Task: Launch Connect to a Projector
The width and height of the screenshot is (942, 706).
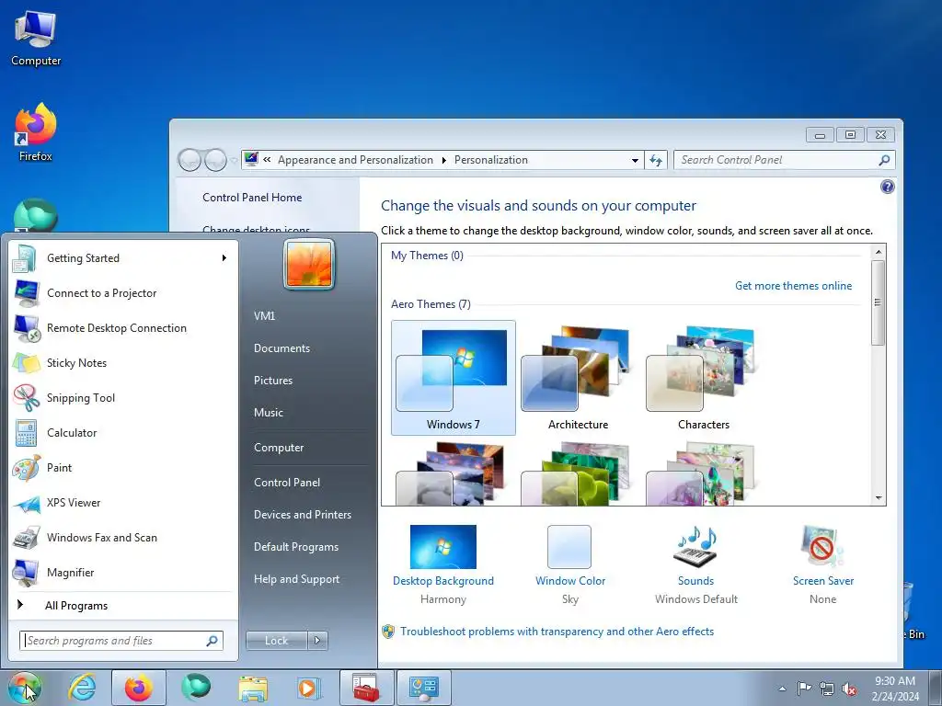Action: (123, 293)
